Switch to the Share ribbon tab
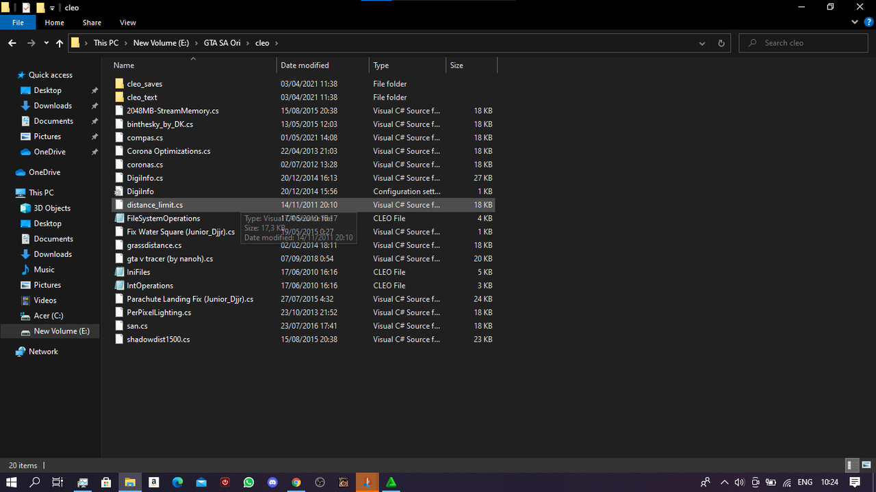The height and width of the screenshot is (492, 876). (92, 23)
